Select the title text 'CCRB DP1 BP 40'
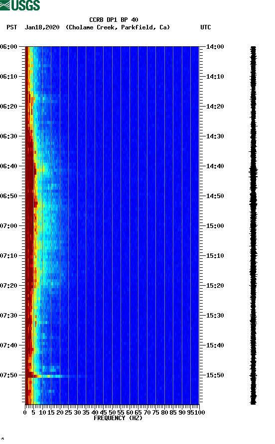Screen dimensions: 275x444 pos(114,20)
